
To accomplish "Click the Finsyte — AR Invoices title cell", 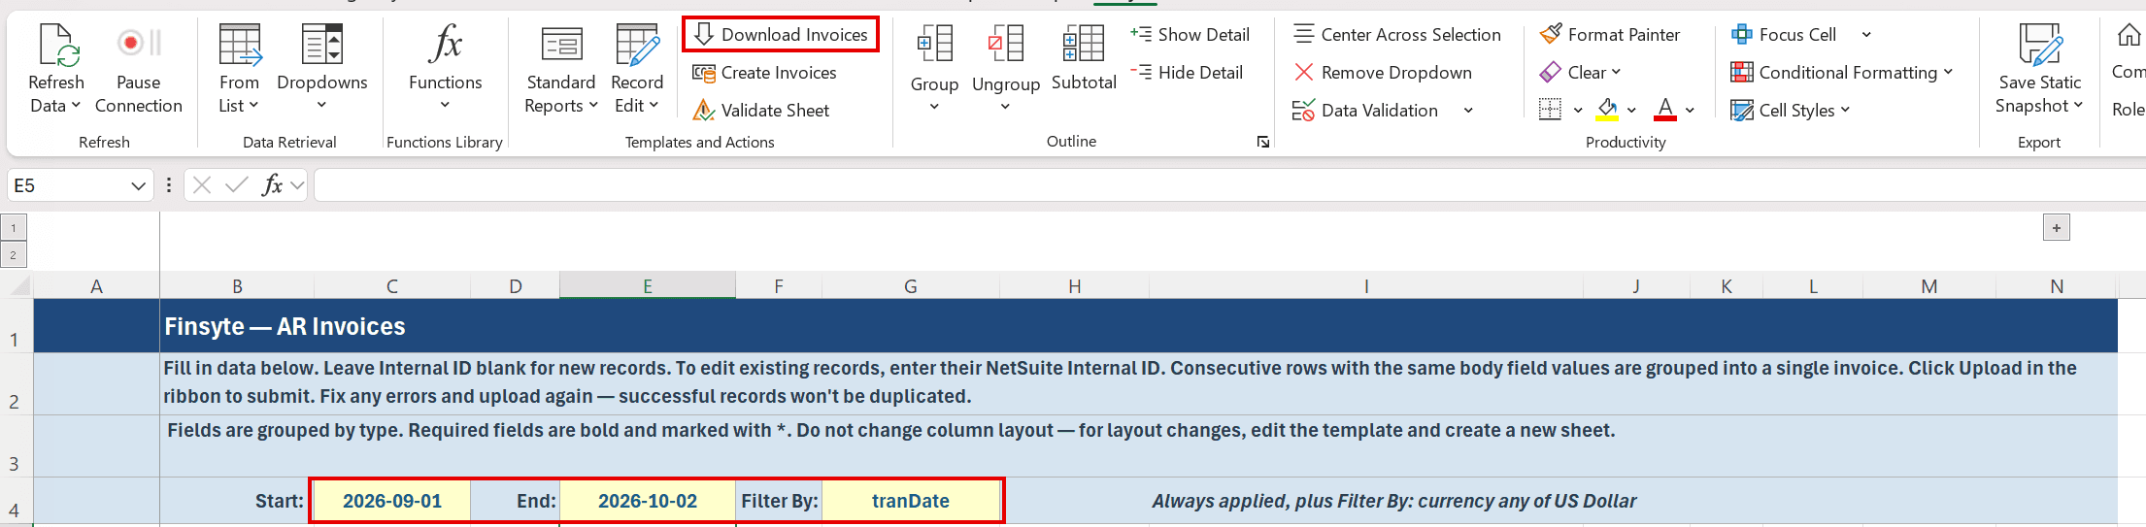I will (x=285, y=327).
